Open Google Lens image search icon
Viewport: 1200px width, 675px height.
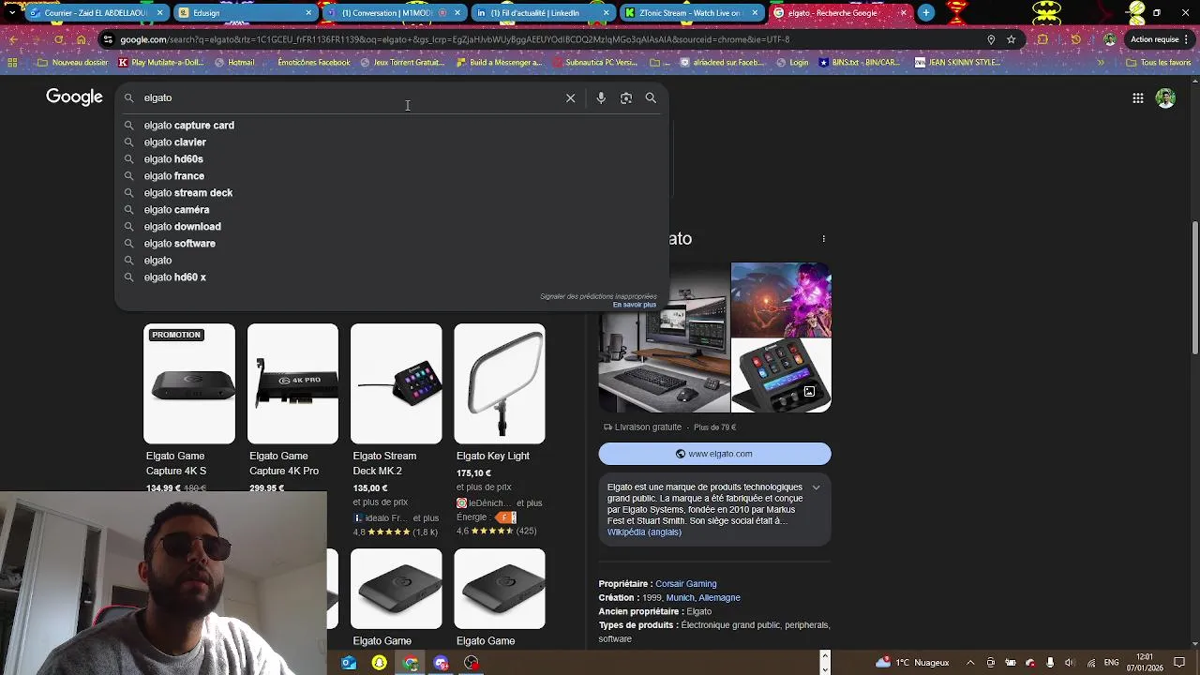pos(626,97)
